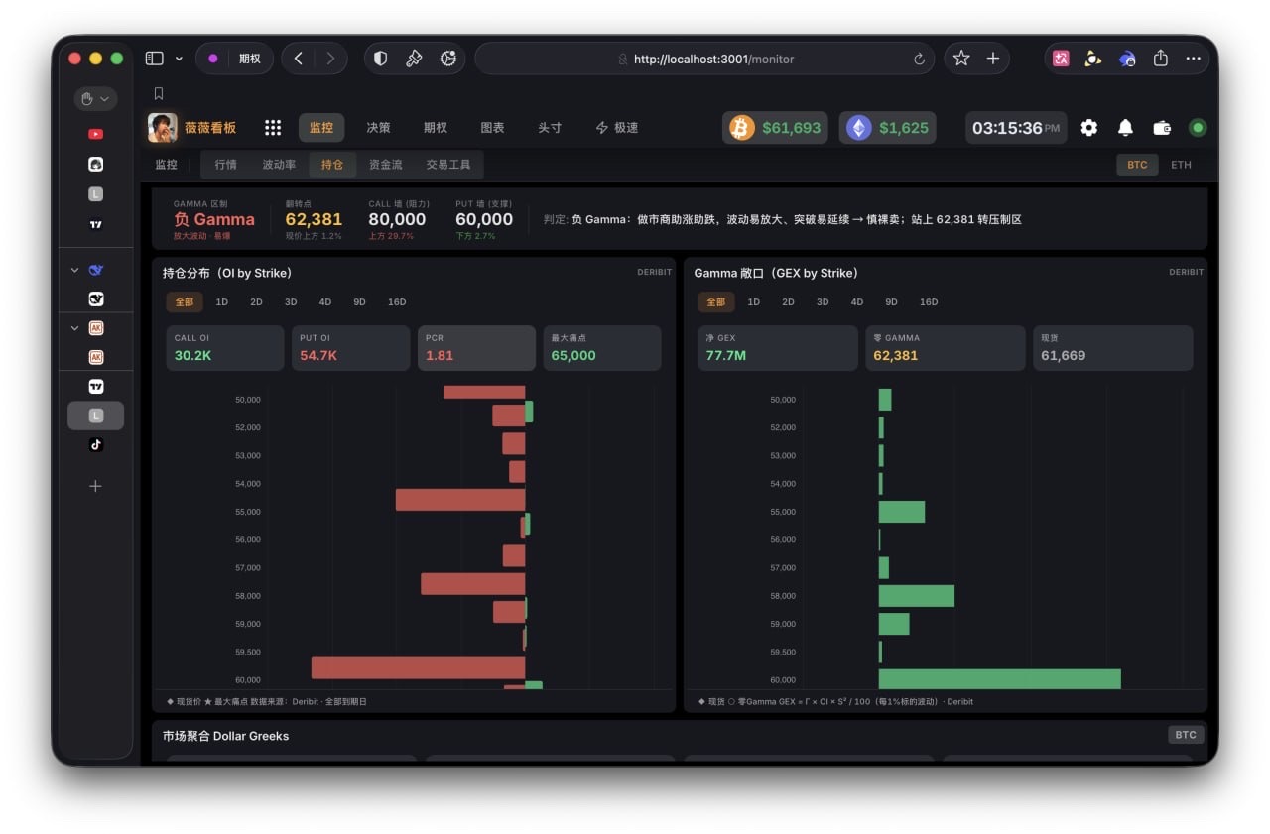1270x834 pixels.
Task: Open the 行情 sub-tab
Action: pos(225,165)
